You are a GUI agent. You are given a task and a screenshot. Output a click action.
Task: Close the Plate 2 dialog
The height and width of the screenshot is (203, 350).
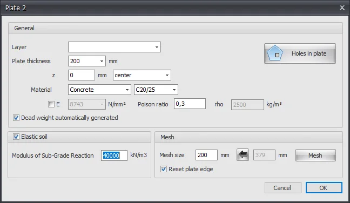[x=342, y=8]
